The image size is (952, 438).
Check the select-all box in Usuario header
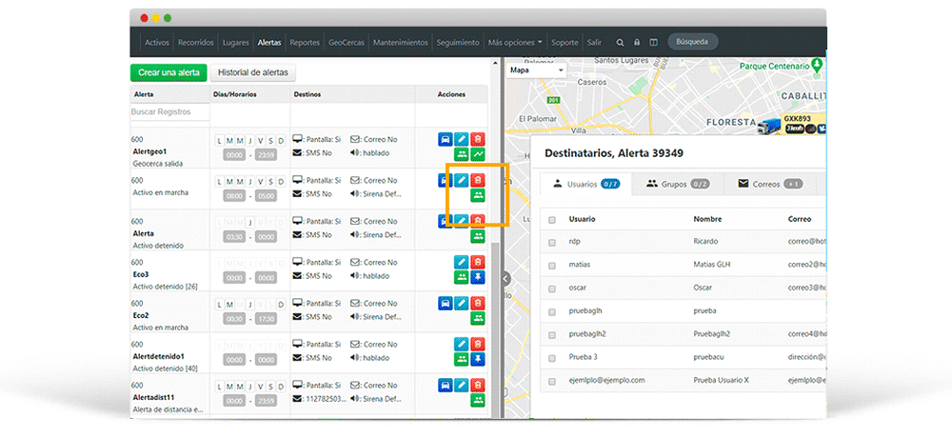552,220
